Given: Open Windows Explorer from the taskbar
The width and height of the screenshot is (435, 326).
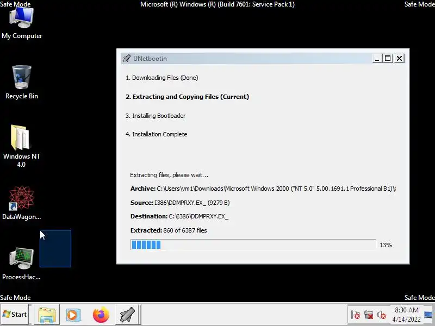Looking at the screenshot, I should [47, 315].
